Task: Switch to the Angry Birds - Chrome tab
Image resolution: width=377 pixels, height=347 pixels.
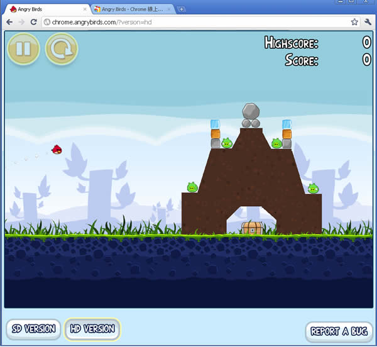Action: (133, 9)
